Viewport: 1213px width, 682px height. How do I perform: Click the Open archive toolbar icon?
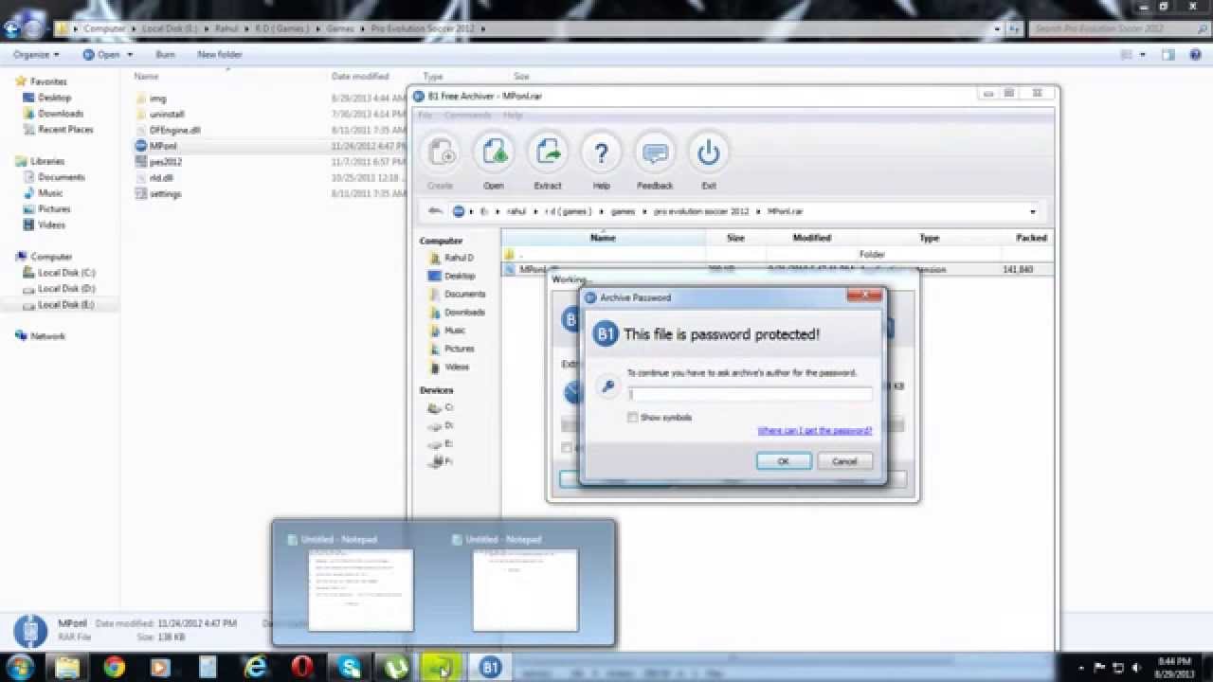[x=494, y=153]
